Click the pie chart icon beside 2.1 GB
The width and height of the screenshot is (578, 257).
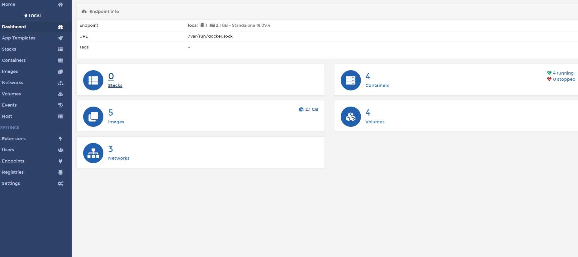(301, 109)
